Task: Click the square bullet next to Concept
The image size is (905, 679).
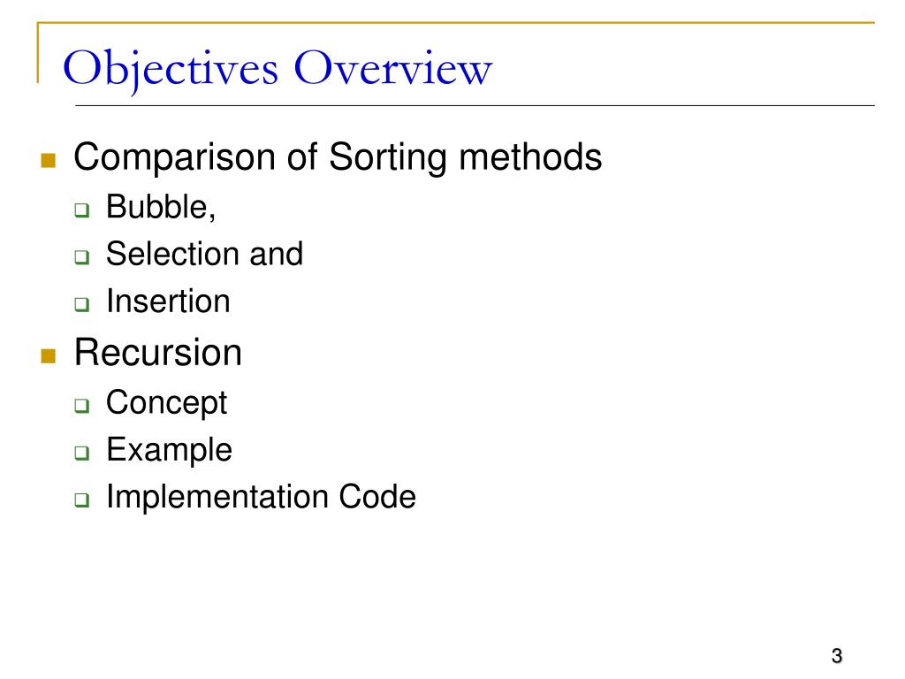Action: [82, 405]
